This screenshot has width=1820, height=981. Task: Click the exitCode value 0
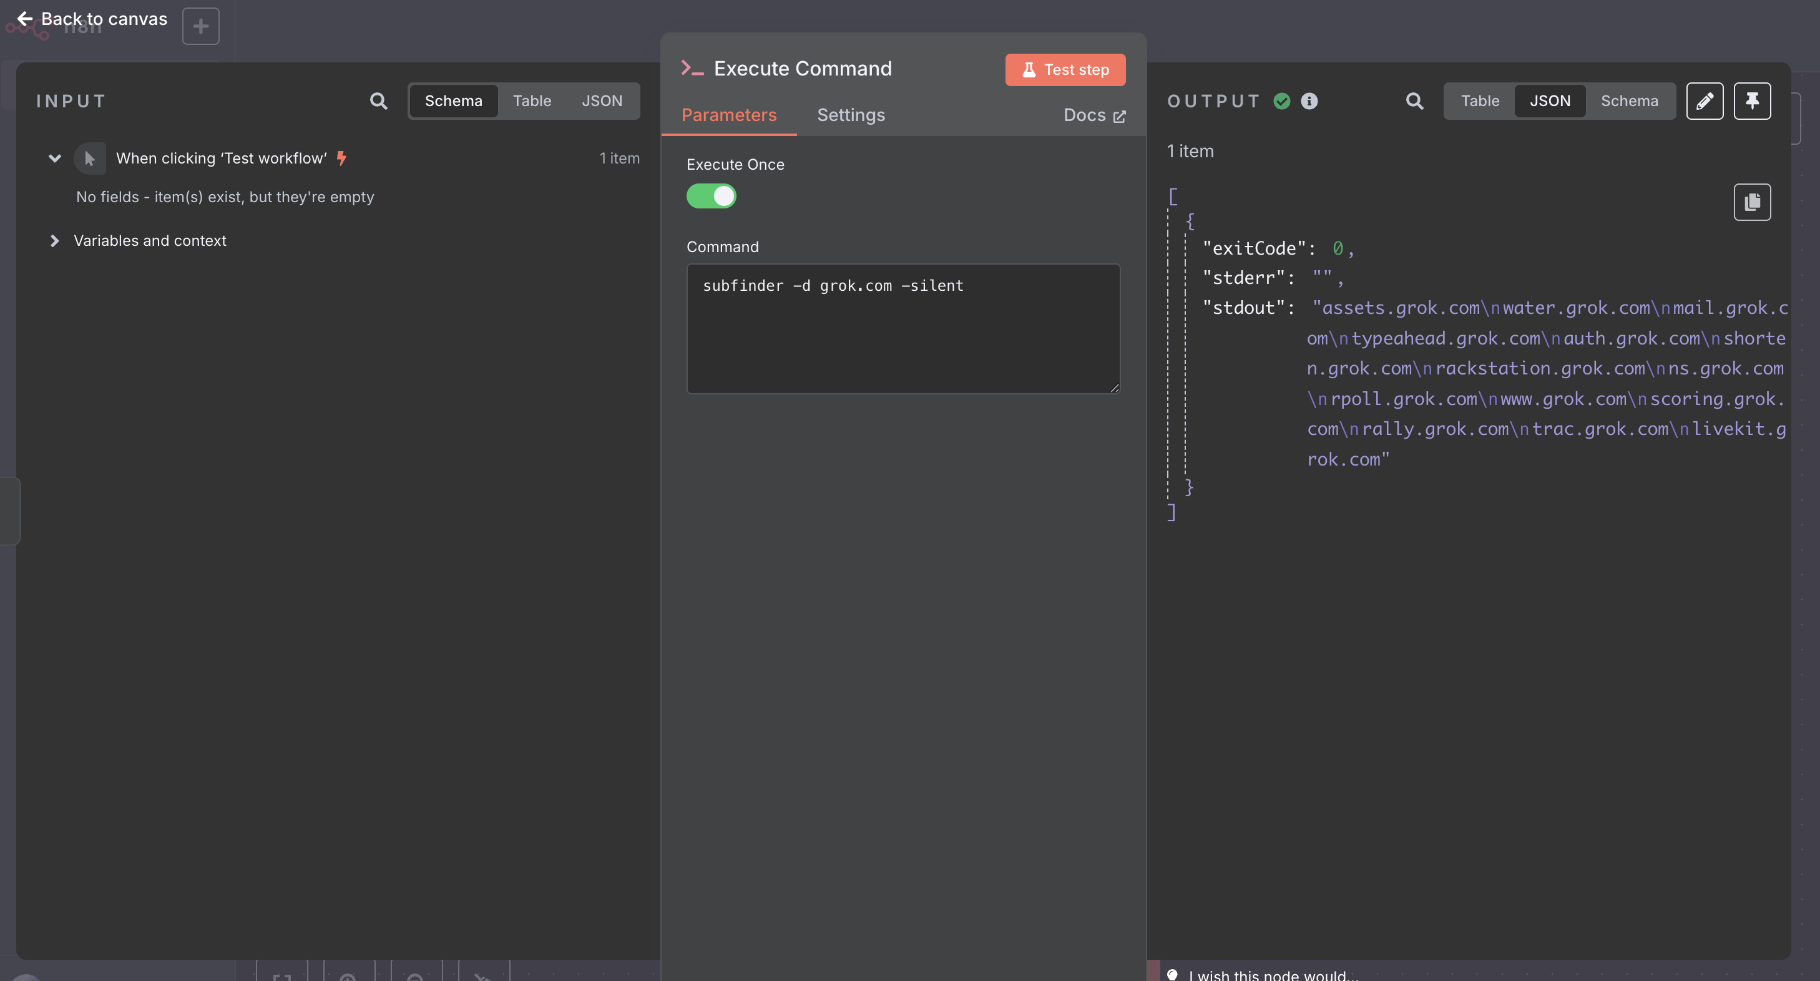tap(1338, 248)
